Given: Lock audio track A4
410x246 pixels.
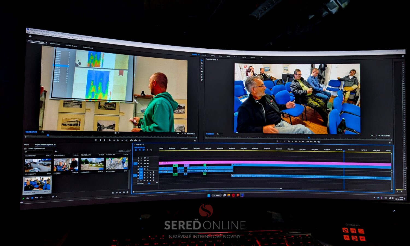Looking at the screenshot, I should [138, 181].
